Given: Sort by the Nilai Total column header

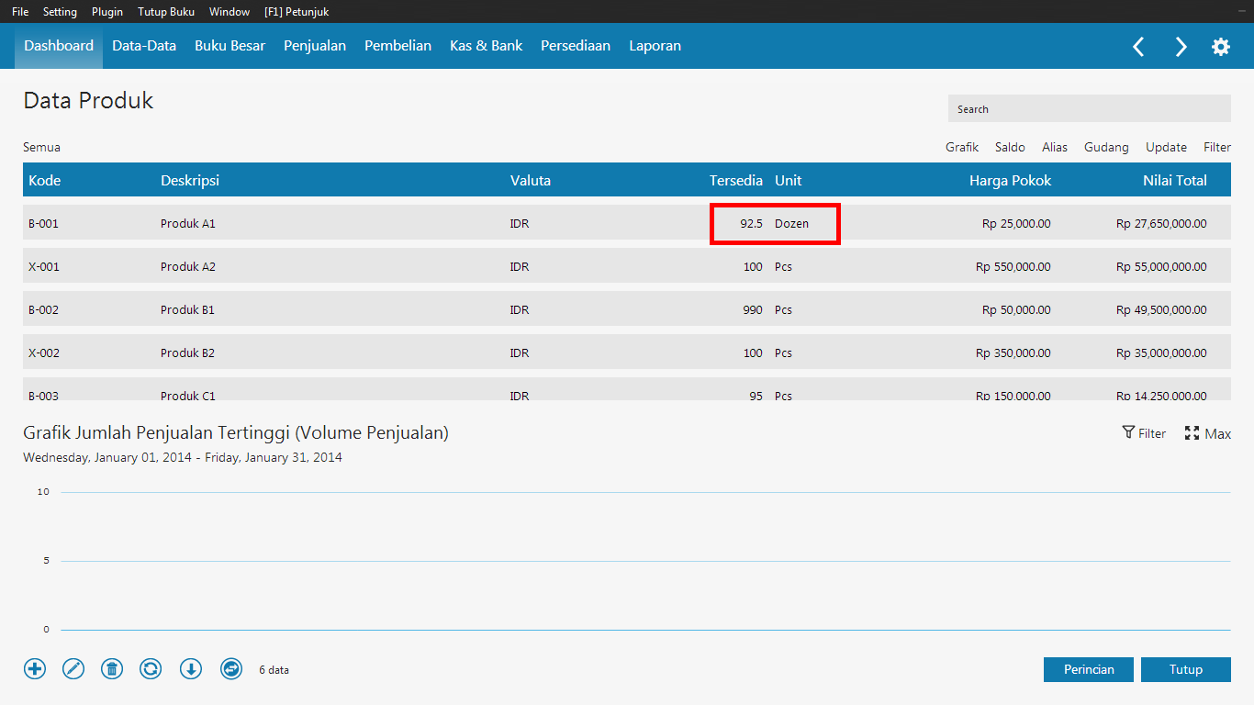Looking at the screenshot, I should (x=1175, y=180).
